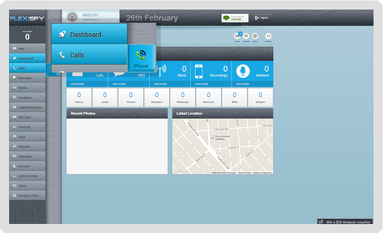384x234 pixels.
Task: Open the Account gear icon in toolbar
Action: 246,36
